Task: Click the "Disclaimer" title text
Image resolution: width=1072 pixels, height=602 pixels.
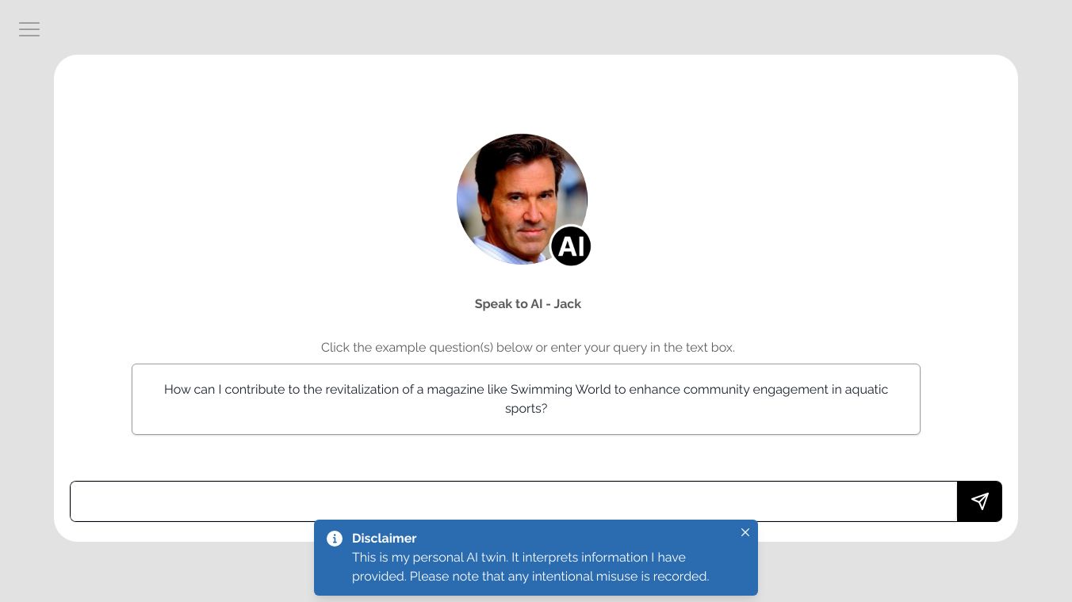Action: pos(384,539)
